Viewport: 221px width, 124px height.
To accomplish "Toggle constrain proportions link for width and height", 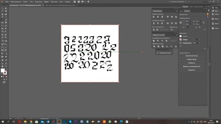I will (x=203, y=23).
